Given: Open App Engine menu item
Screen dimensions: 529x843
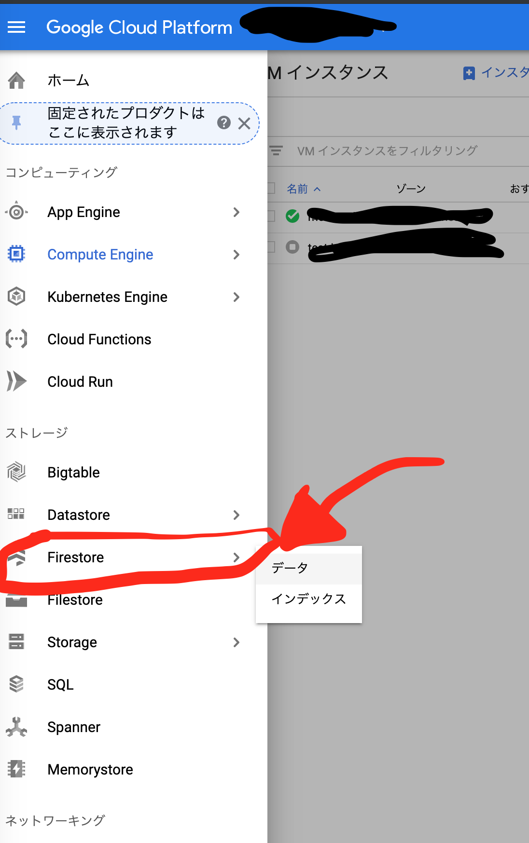Looking at the screenshot, I should tap(84, 212).
